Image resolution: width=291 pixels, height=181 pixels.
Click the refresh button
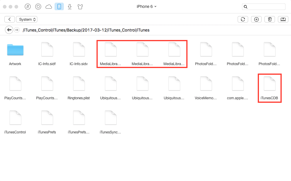pyautogui.click(x=243, y=19)
